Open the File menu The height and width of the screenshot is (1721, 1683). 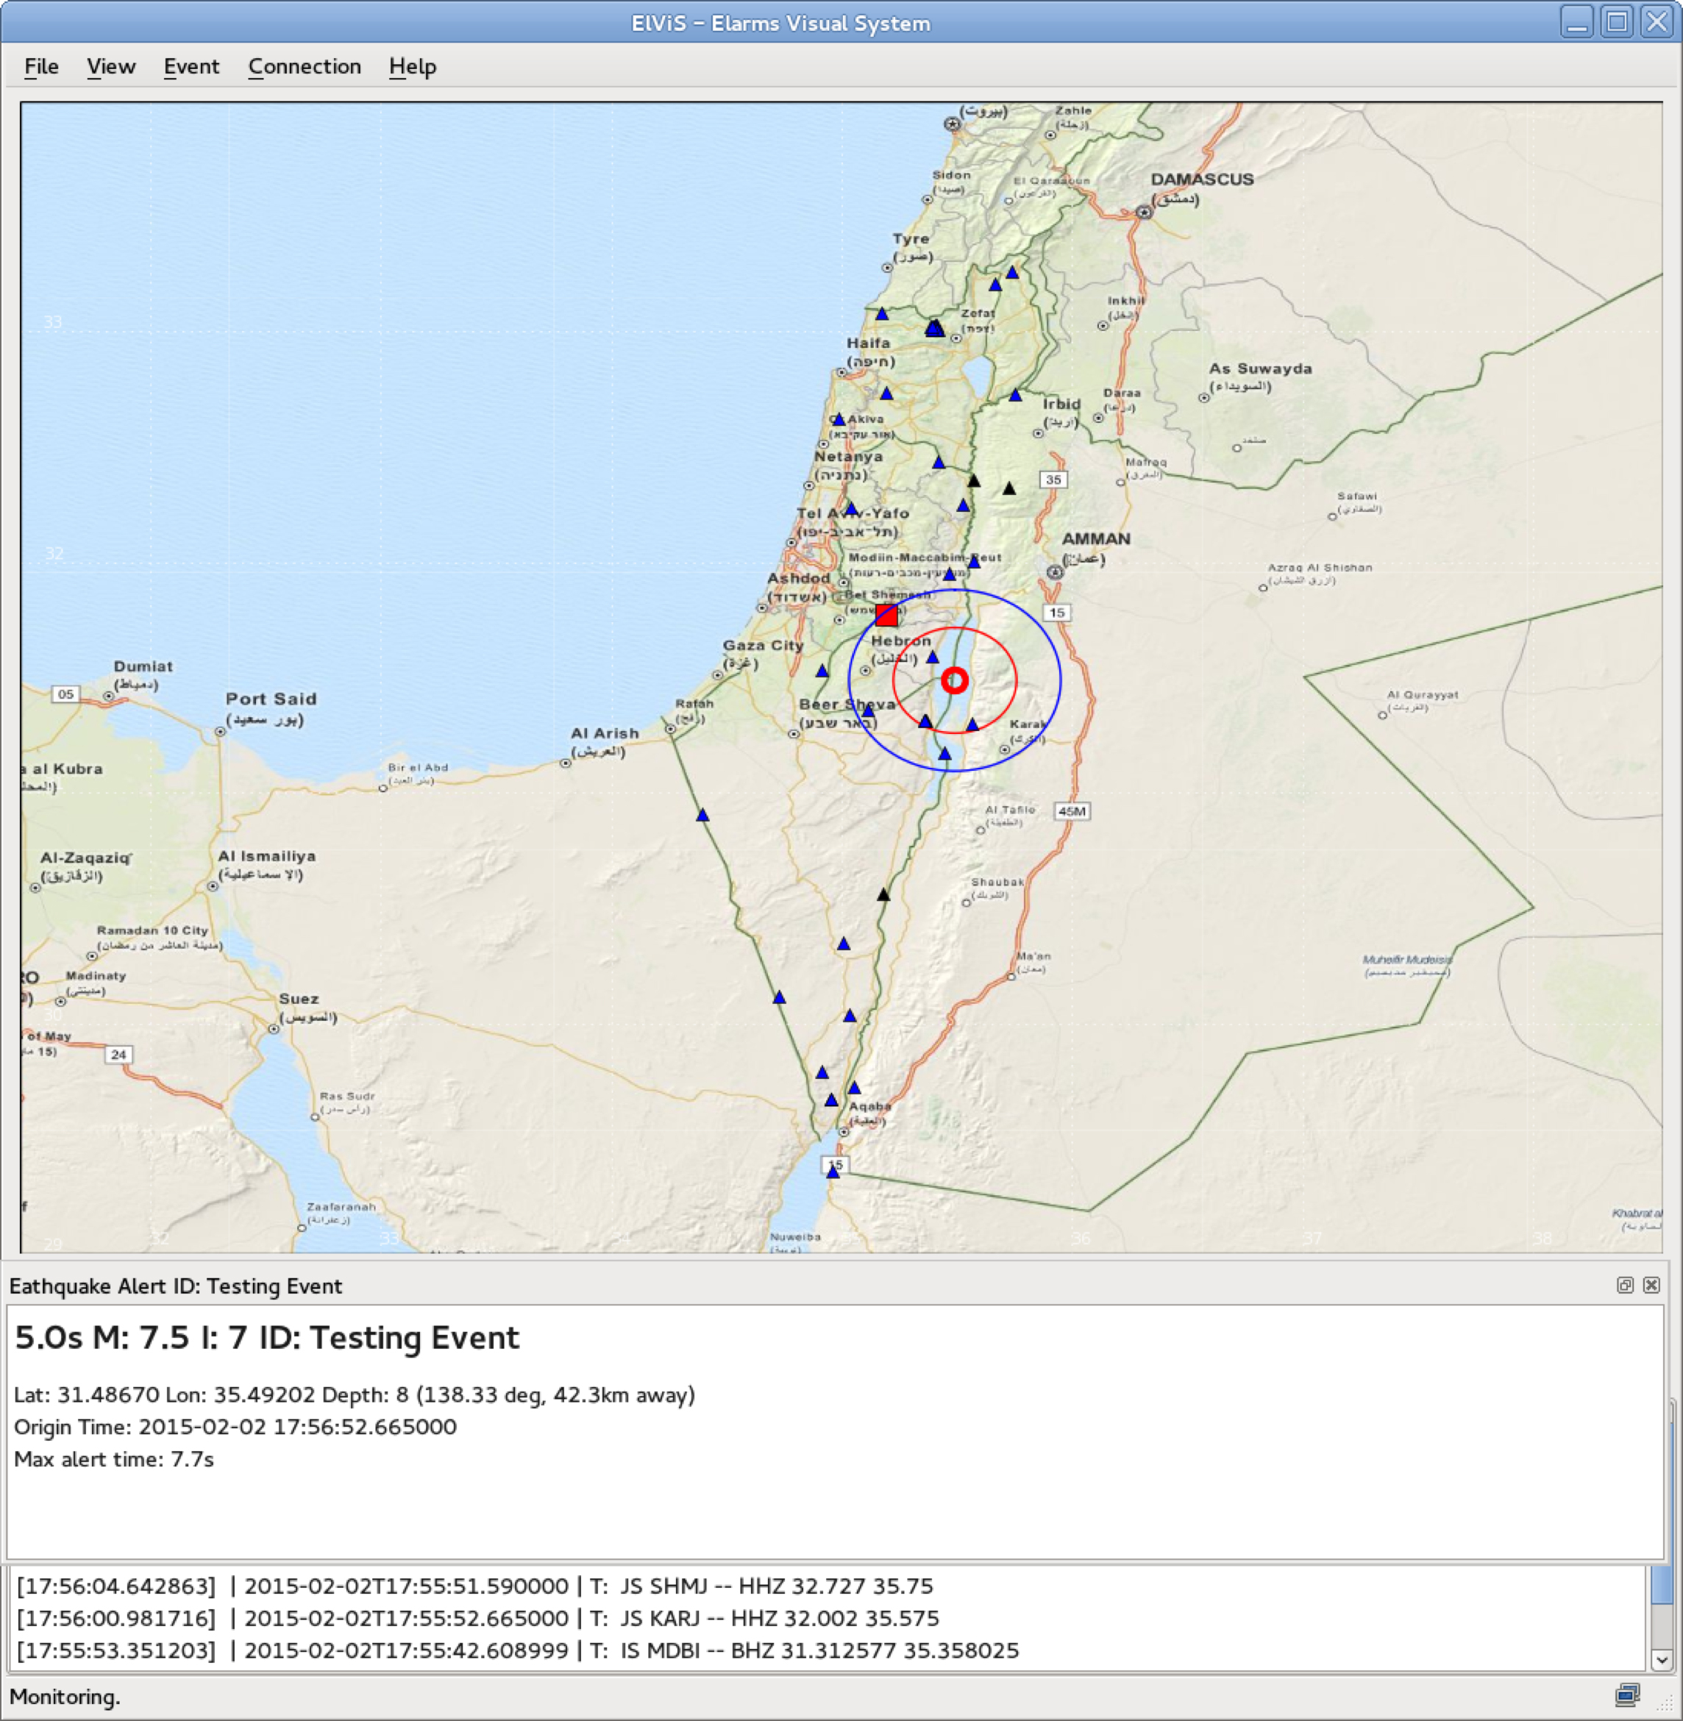(40, 66)
